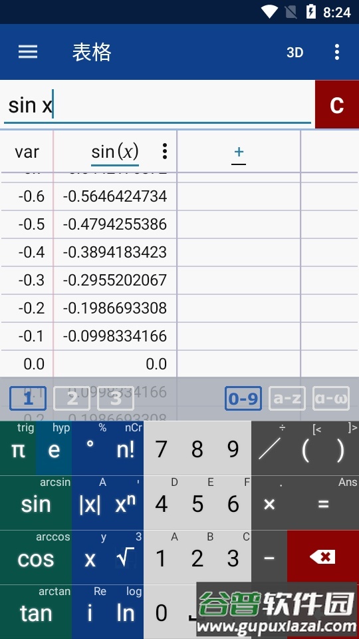Tap digit 2 key
The height and width of the screenshot is (639, 359).
coord(197,558)
